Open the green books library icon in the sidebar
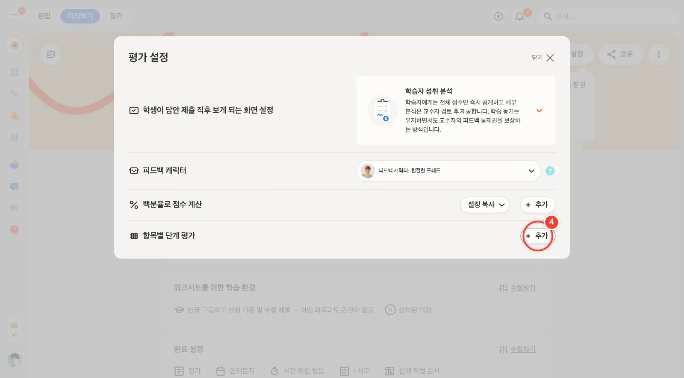684x378 pixels. click(x=15, y=137)
